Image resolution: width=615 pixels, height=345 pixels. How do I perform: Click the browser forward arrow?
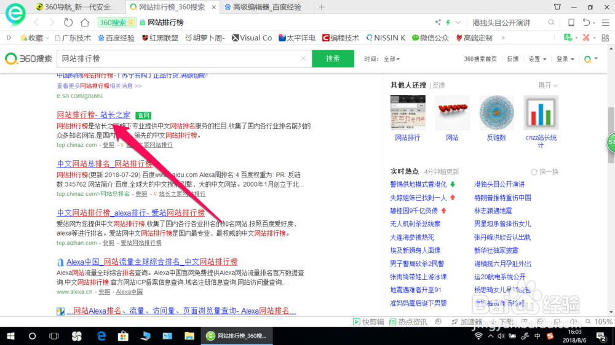(52, 22)
